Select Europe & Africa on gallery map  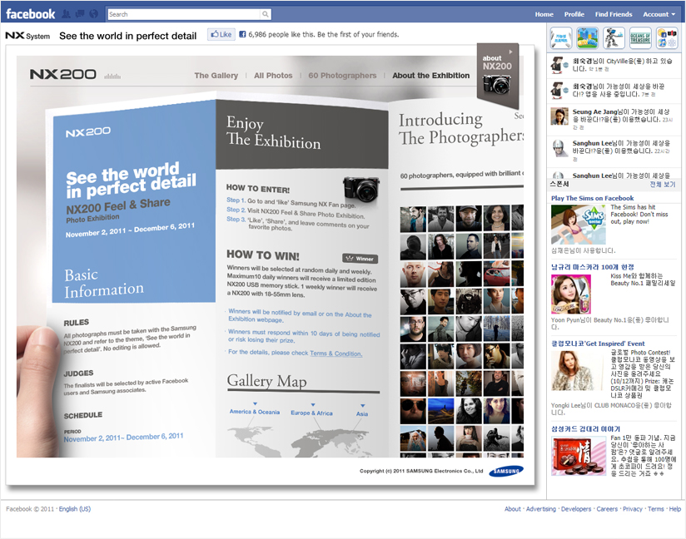tap(311, 413)
